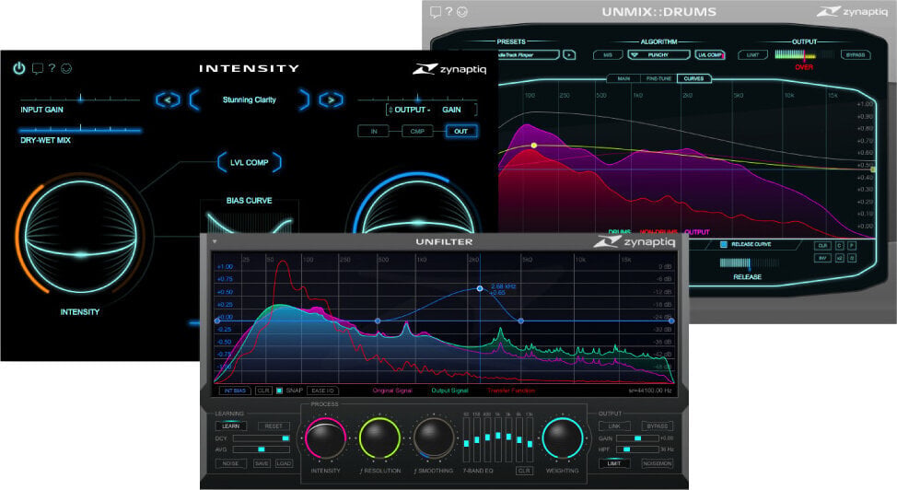Select IN monitor mode in Intensity
Viewport: 897px width, 490px height.
(374, 131)
